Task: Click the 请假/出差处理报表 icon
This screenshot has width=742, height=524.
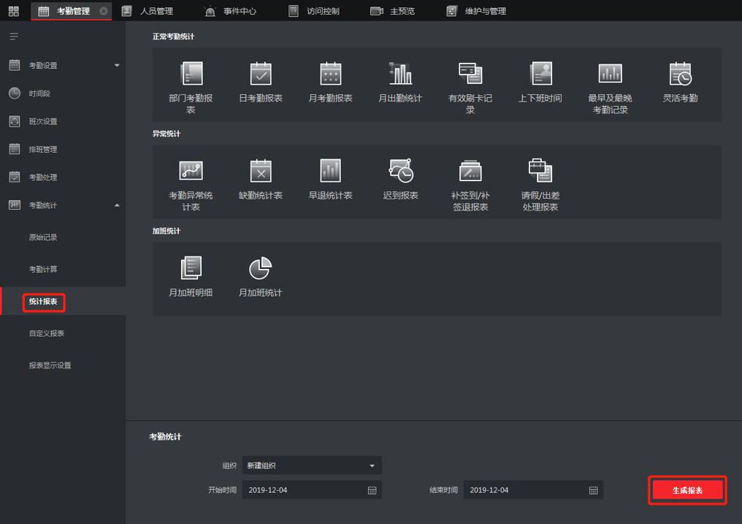Action: pyautogui.click(x=540, y=171)
